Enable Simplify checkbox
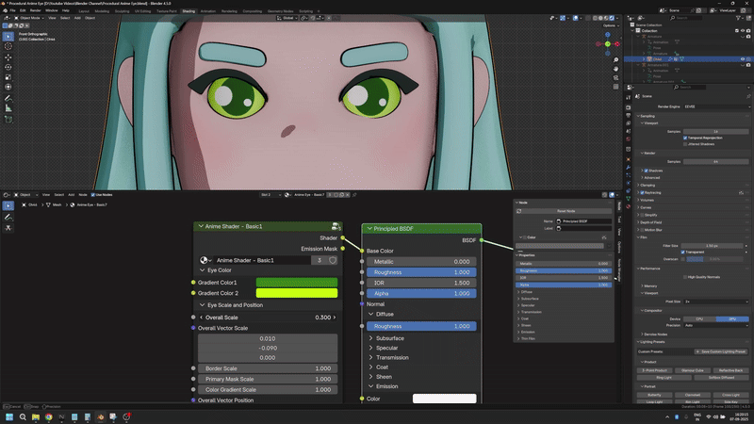This screenshot has height=424, width=754. click(642, 215)
